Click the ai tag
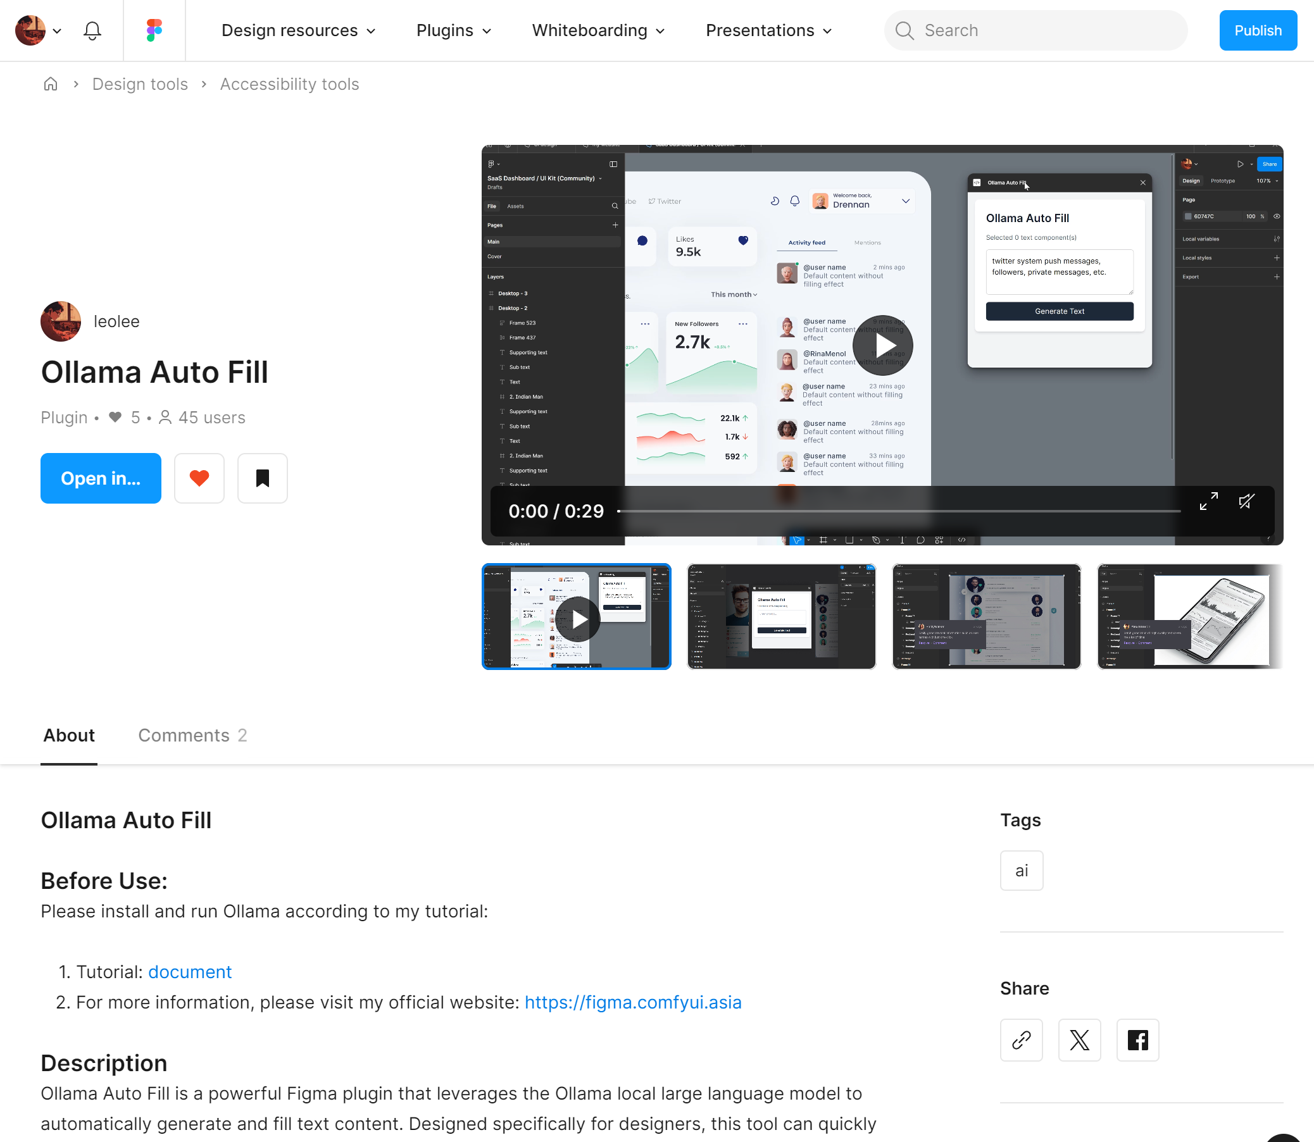This screenshot has height=1142, width=1314. point(1022,871)
